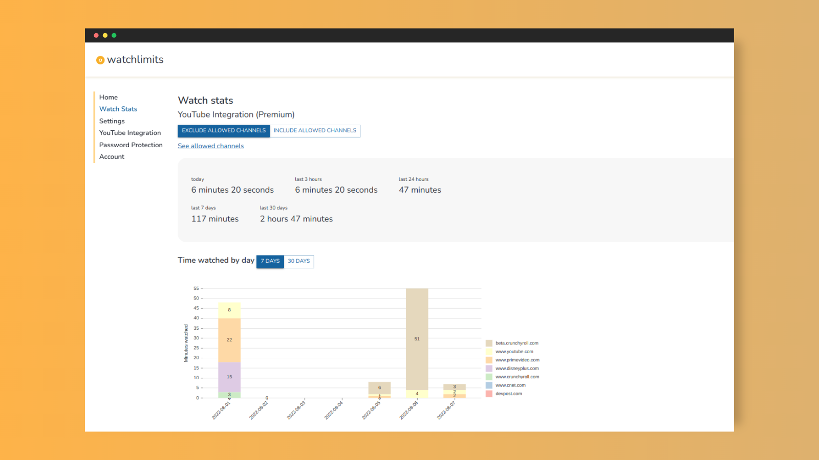Select Include Allowed Channels option
The width and height of the screenshot is (819, 460).
point(315,131)
